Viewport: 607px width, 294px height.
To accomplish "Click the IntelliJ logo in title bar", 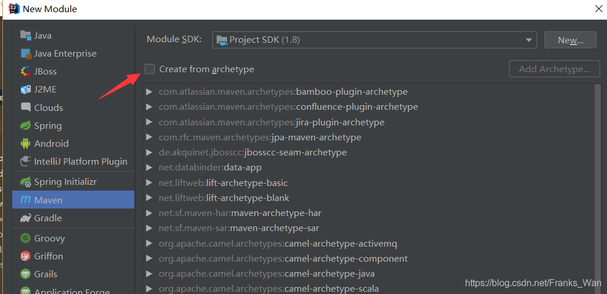I will [14, 9].
